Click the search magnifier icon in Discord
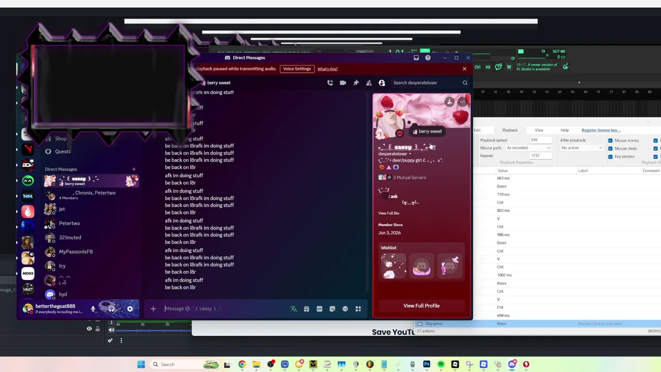 [x=465, y=83]
